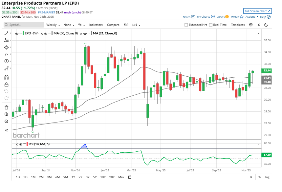Toggle log scale mode

(267, 177)
